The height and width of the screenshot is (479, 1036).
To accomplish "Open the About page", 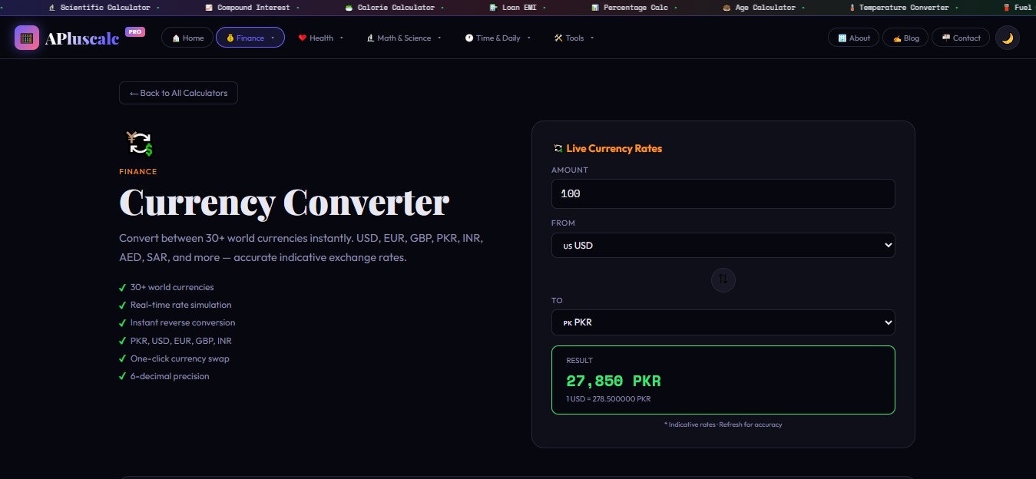I will point(853,38).
